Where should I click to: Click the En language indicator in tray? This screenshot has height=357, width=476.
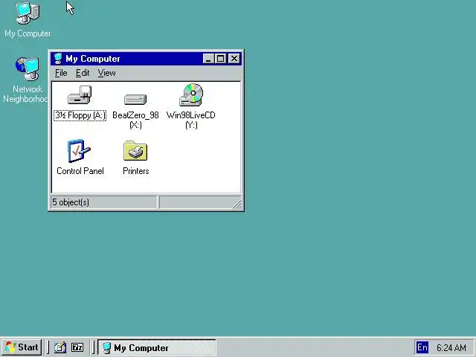pos(422,347)
